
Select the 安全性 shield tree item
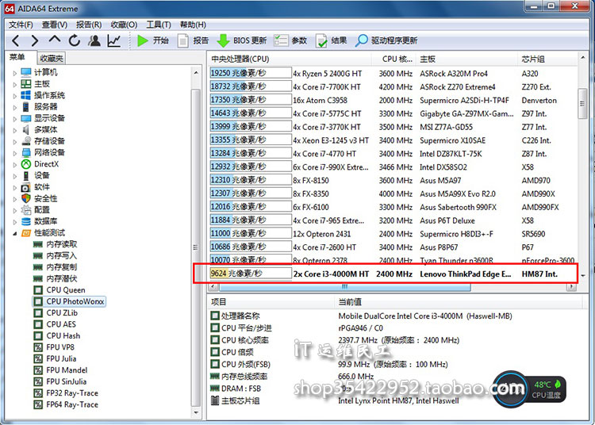click(x=40, y=198)
